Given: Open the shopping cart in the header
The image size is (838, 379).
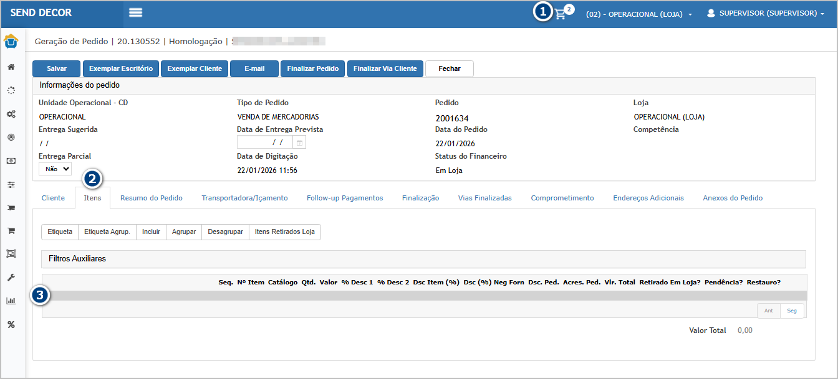Looking at the screenshot, I should pos(561,14).
